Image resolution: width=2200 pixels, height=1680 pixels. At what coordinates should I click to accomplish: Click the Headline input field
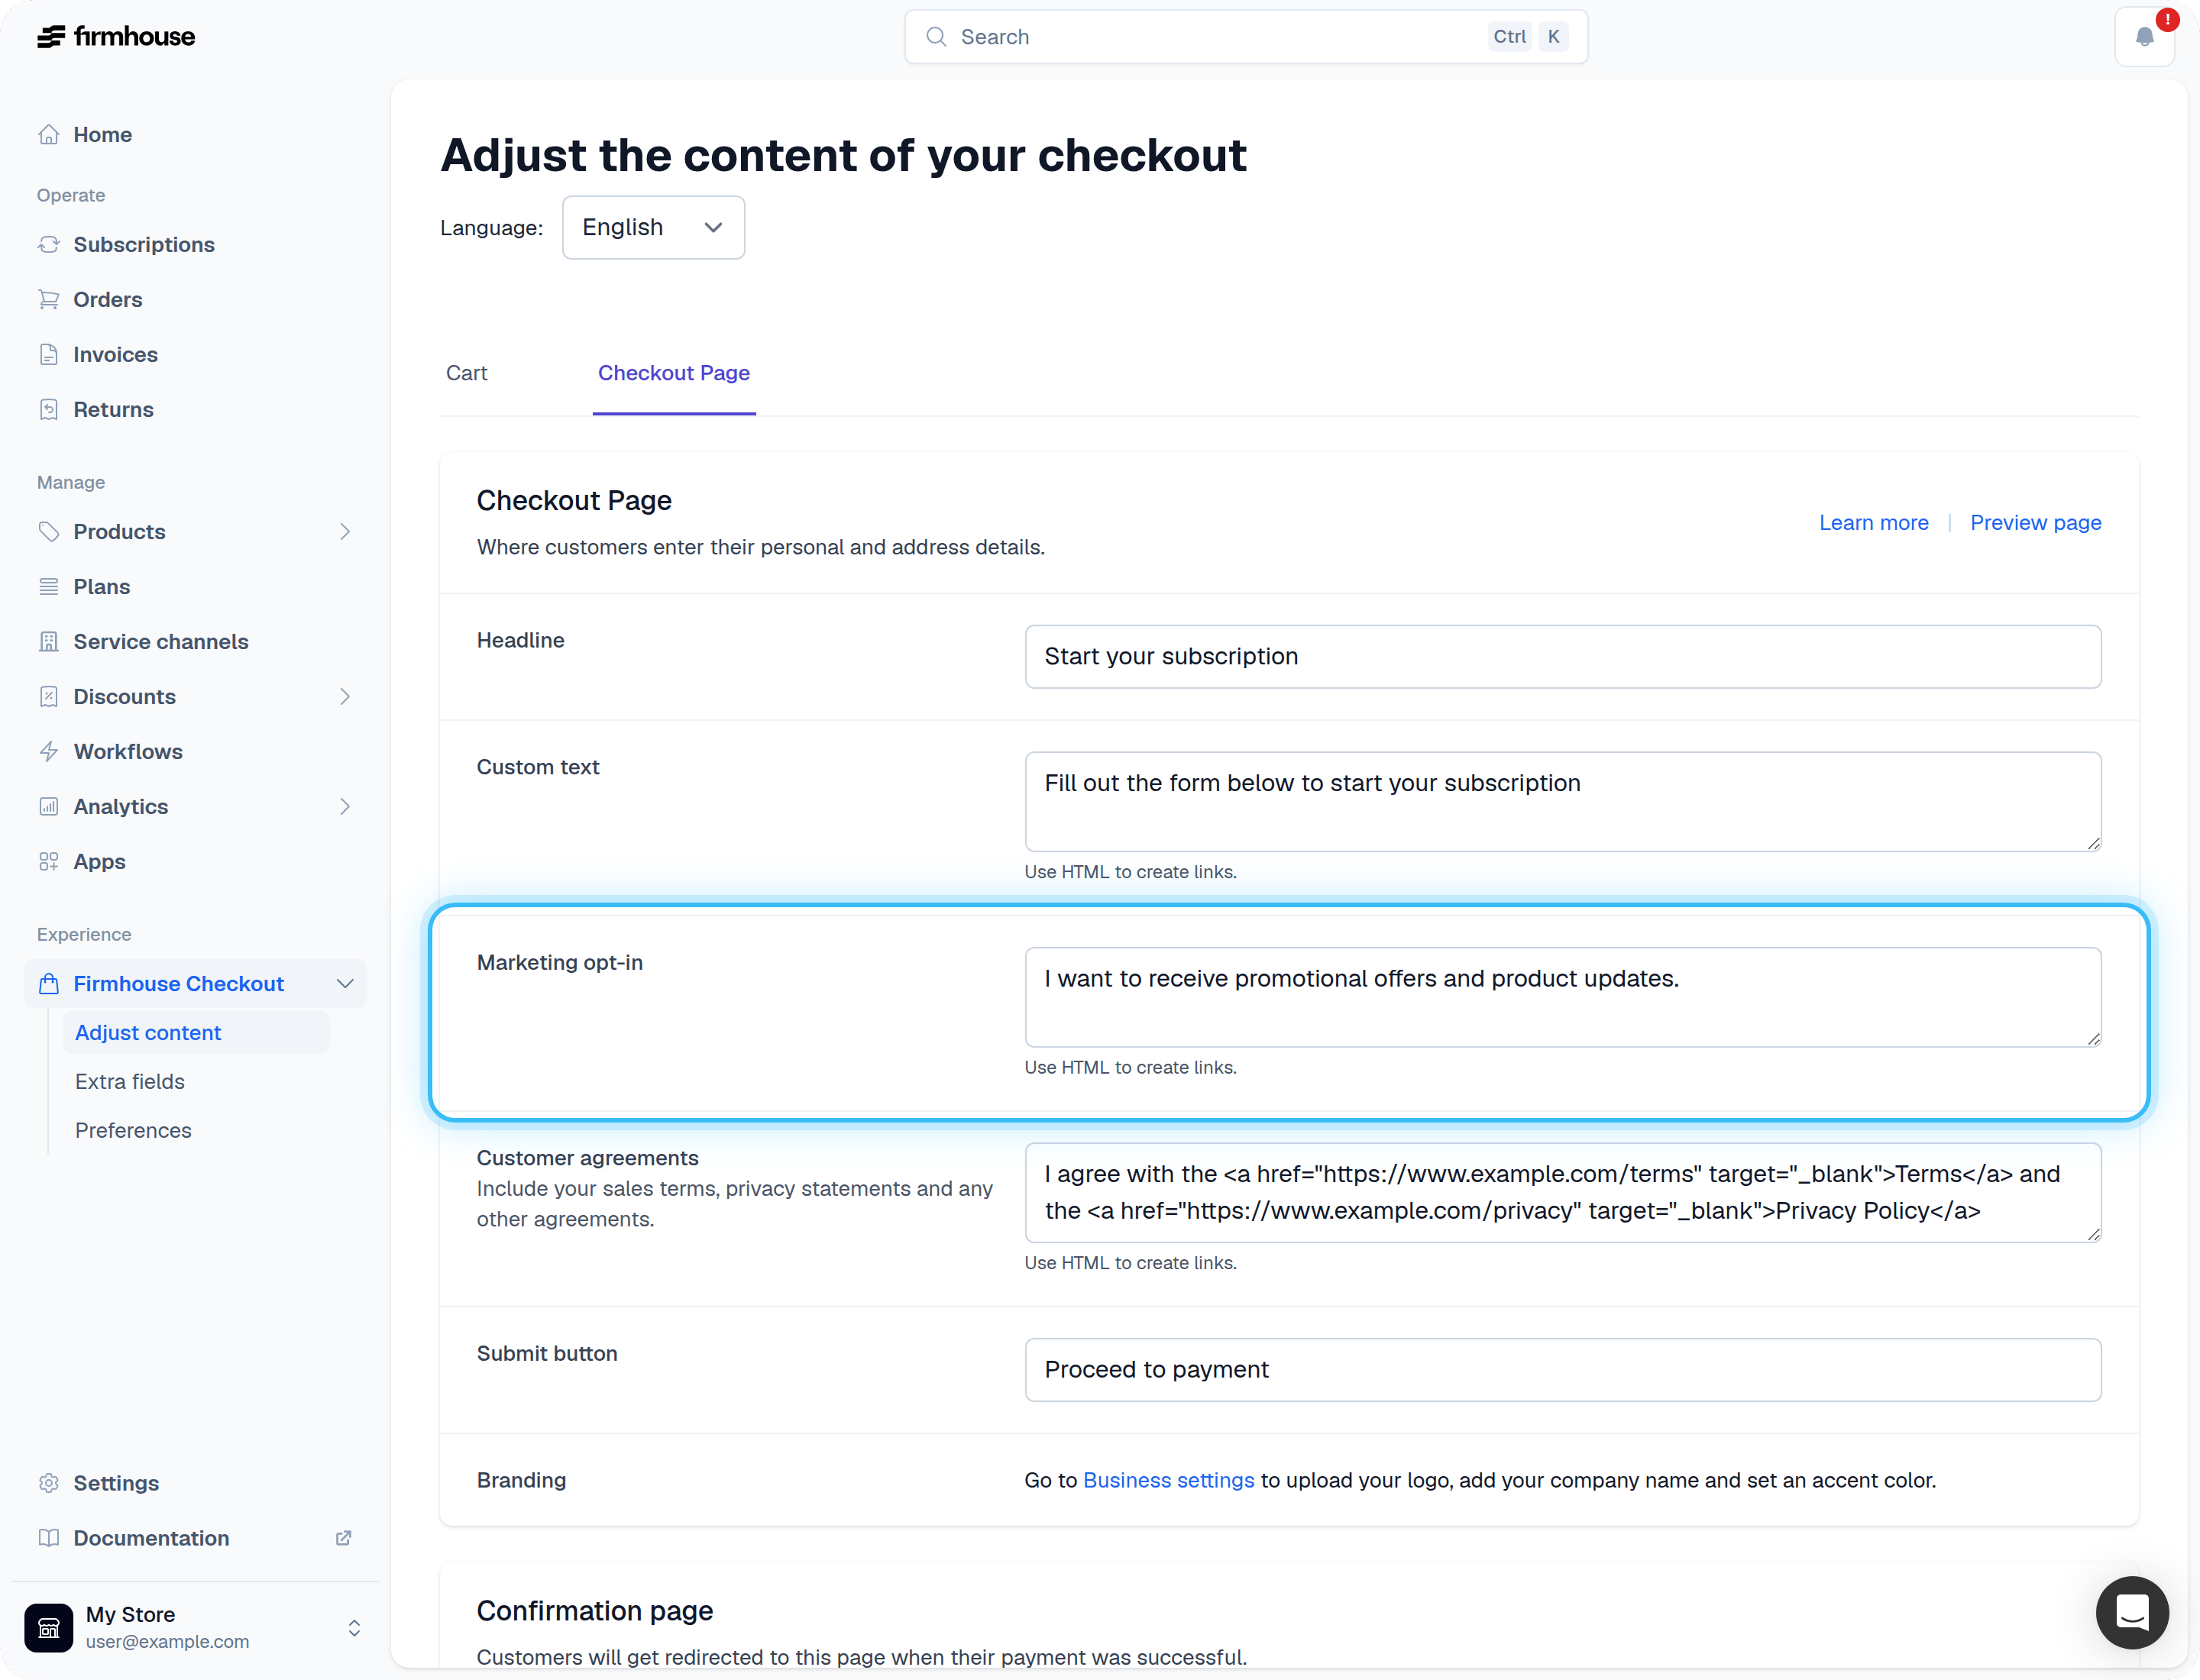[x=1563, y=656]
